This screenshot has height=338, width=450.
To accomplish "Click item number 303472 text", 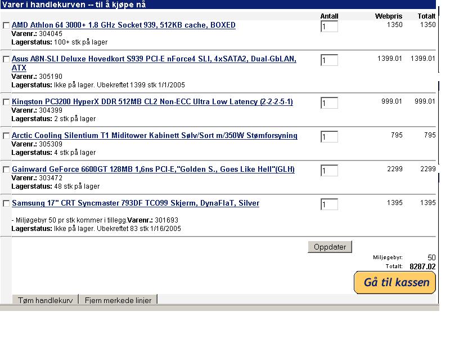I will (x=51, y=178).
